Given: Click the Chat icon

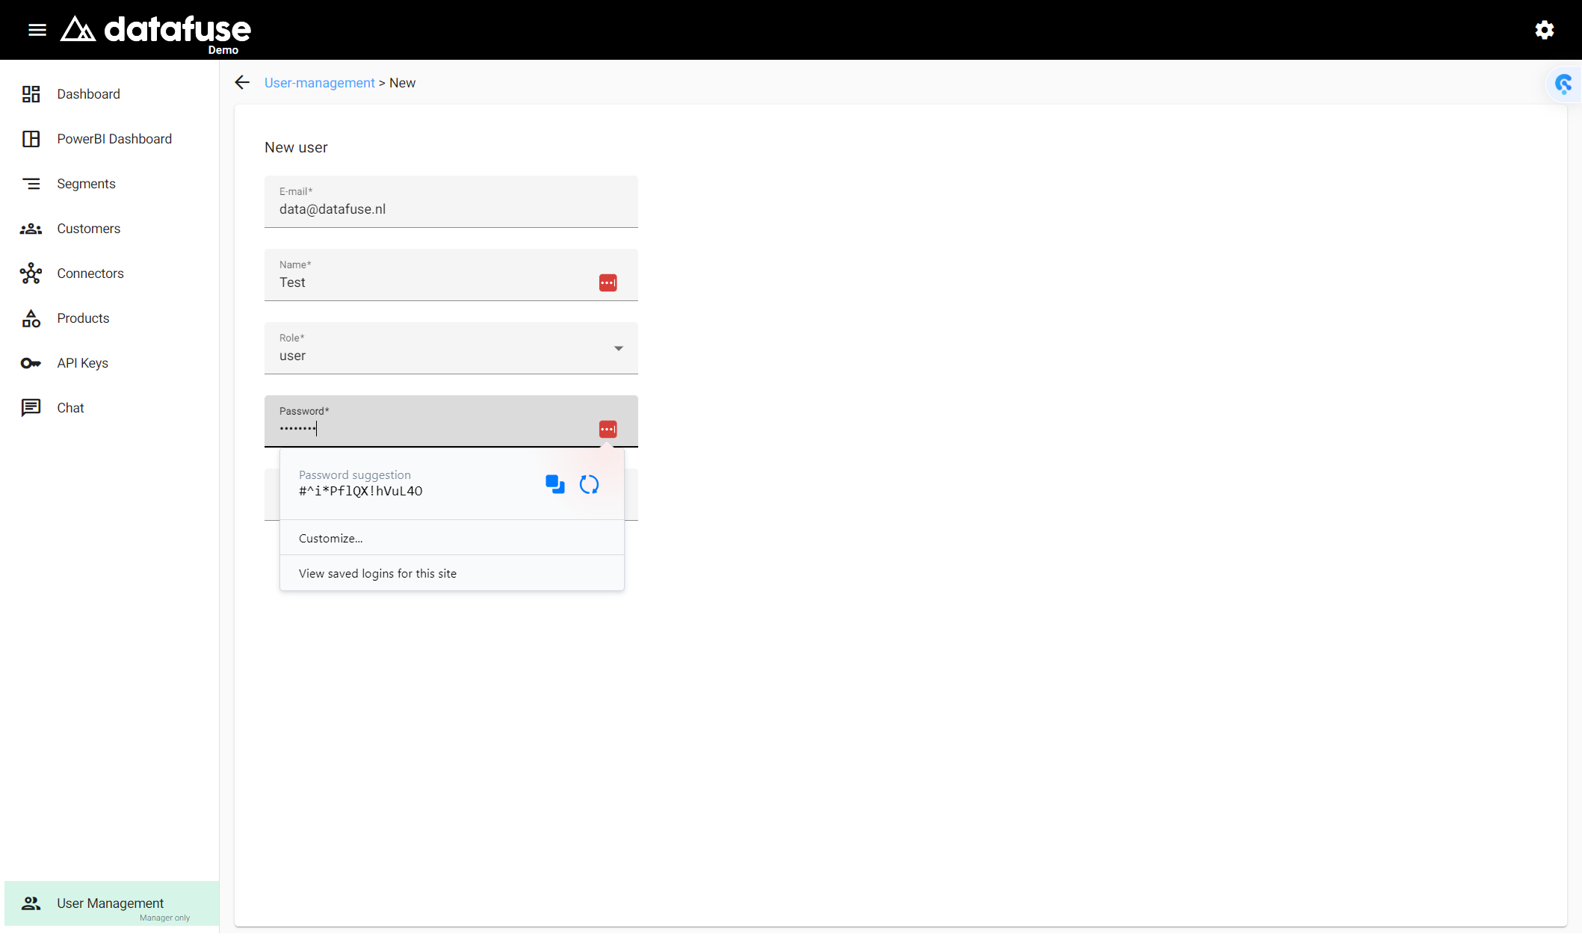Looking at the screenshot, I should coord(31,408).
